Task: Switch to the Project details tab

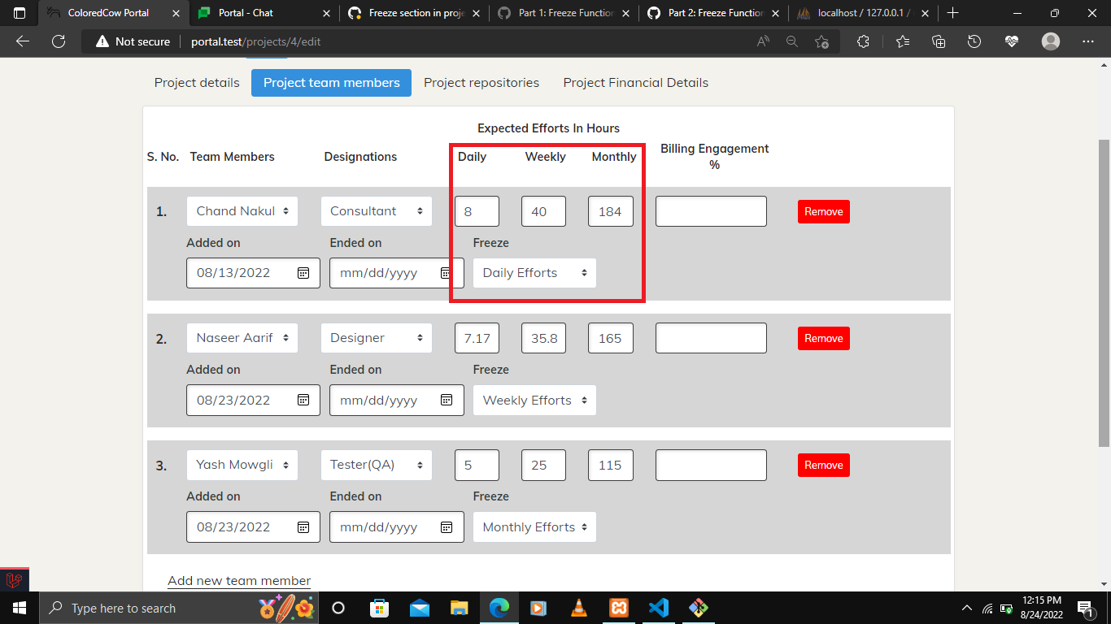Action: coord(196,82)
